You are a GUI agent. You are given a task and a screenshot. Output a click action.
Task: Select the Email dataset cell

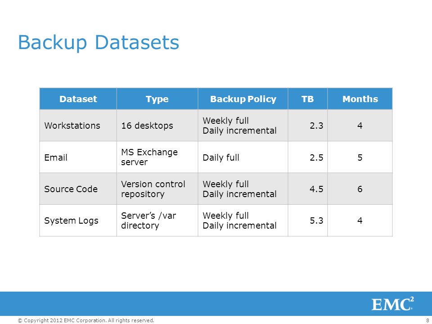point(78,157)
